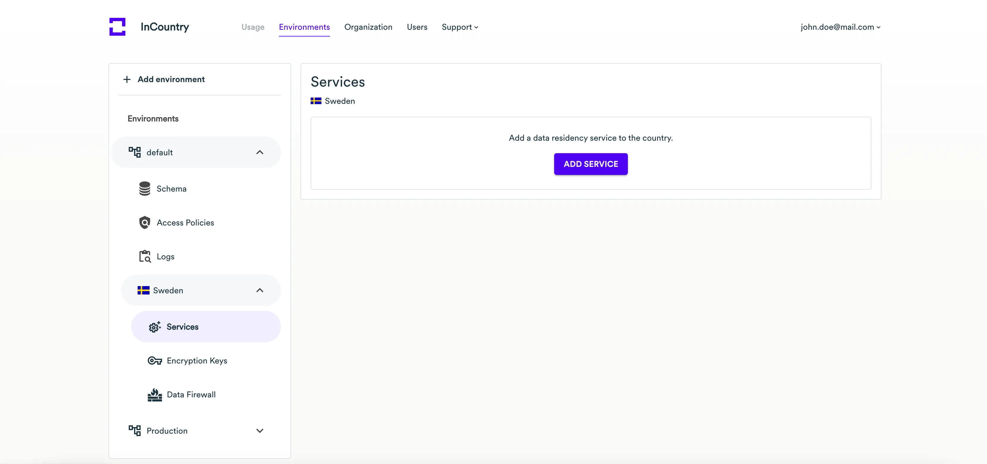Image resolution: width=987 pixels, height=464 pixels.
Task: Click the InCountry brand name link
Action: (165, 27)
